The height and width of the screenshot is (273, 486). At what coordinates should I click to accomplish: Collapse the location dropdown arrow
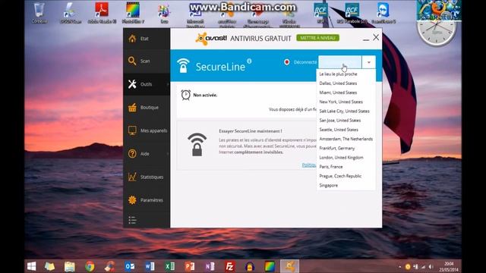[x=368, y=62]
